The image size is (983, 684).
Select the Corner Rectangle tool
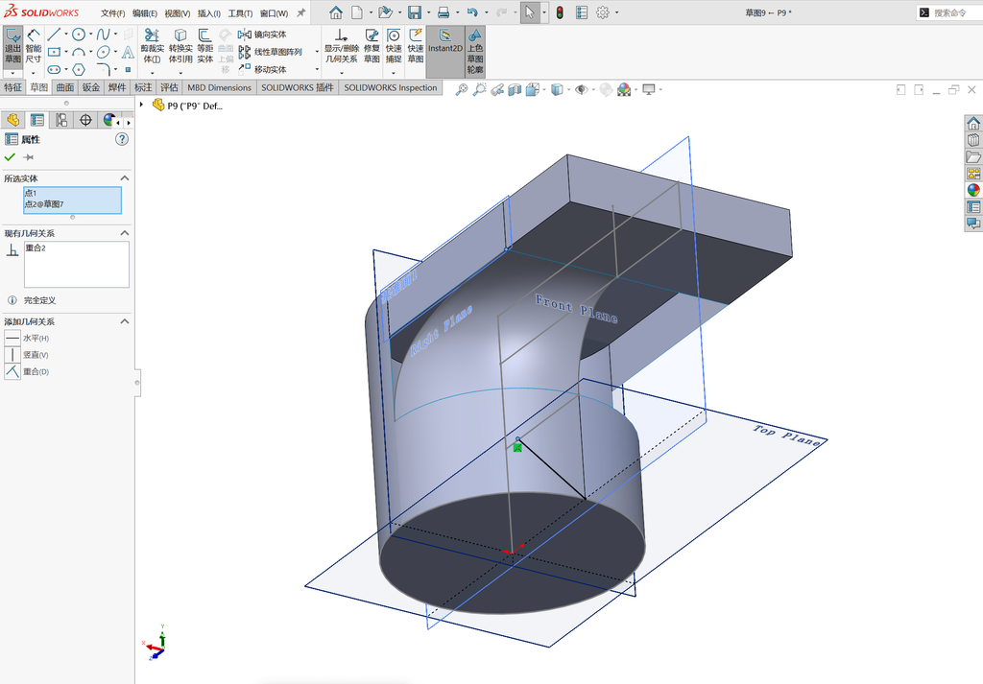(x=54, y=52)
